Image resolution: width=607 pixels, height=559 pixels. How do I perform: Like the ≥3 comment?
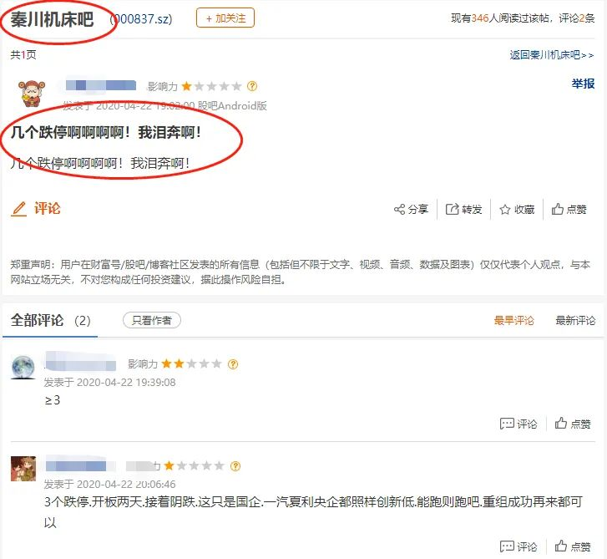pos(572,424)
